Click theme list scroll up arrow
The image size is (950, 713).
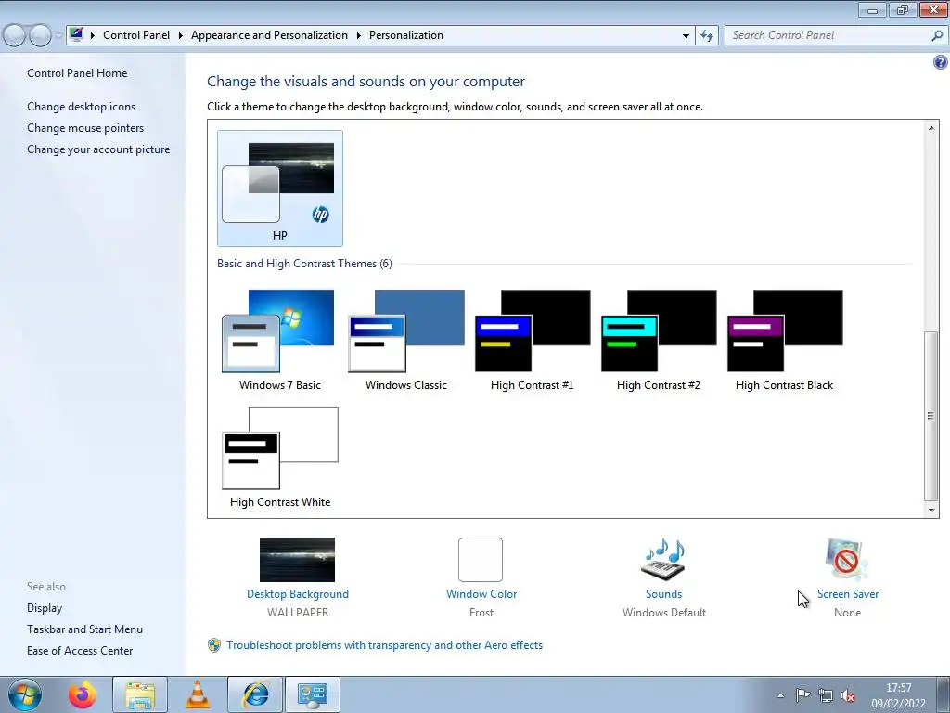click(931, 128)
